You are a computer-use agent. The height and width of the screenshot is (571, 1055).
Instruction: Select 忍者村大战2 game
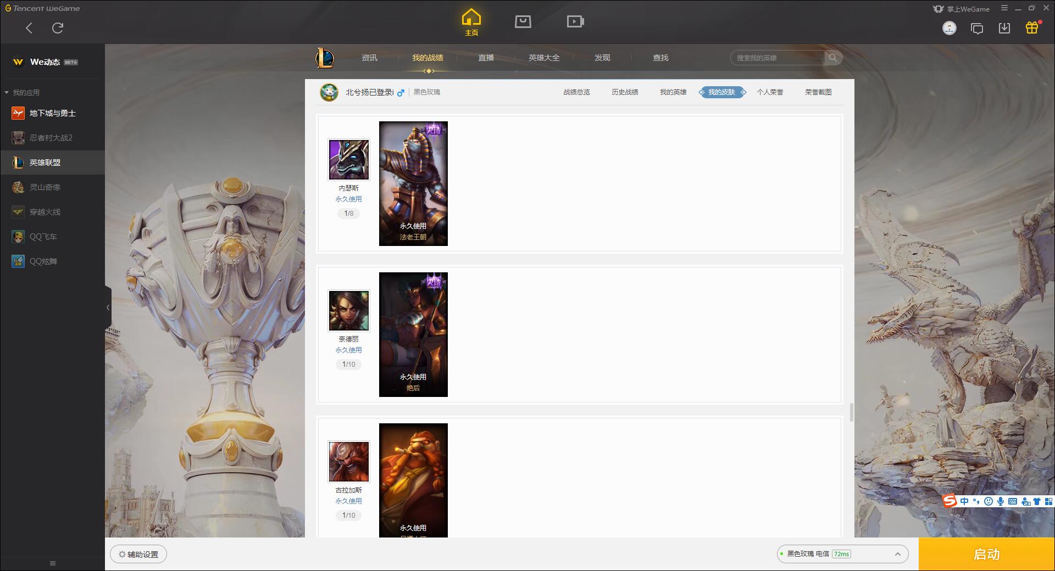[x=52, y=138]
